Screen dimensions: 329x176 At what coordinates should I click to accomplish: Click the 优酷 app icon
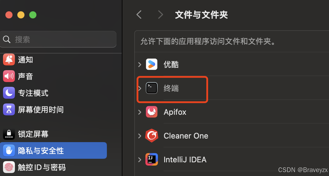click(x=151, y=64)
